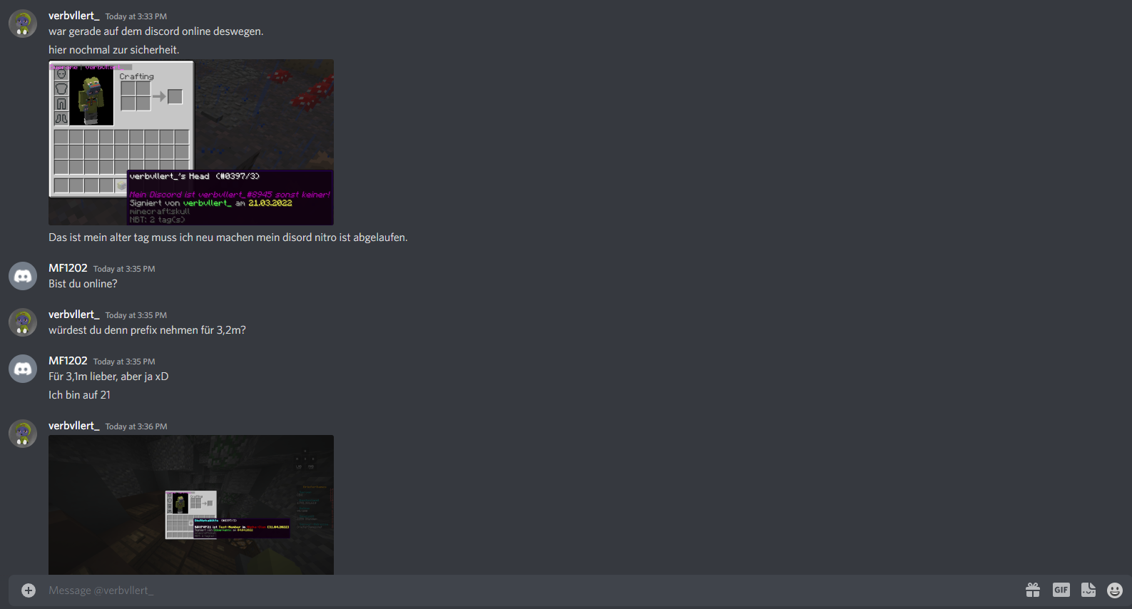Click verbvllert_ avatar at 3:33 PM message
The image size is (1132, 609).
[23, 24]
